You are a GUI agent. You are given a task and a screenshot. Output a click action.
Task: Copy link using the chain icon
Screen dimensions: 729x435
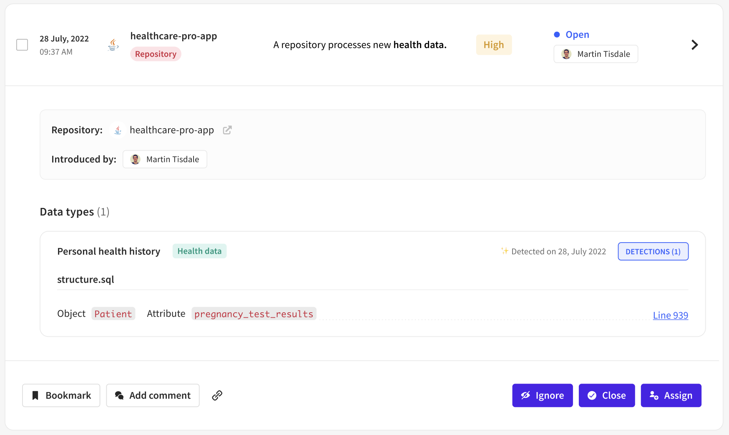(x=217, y=395)
